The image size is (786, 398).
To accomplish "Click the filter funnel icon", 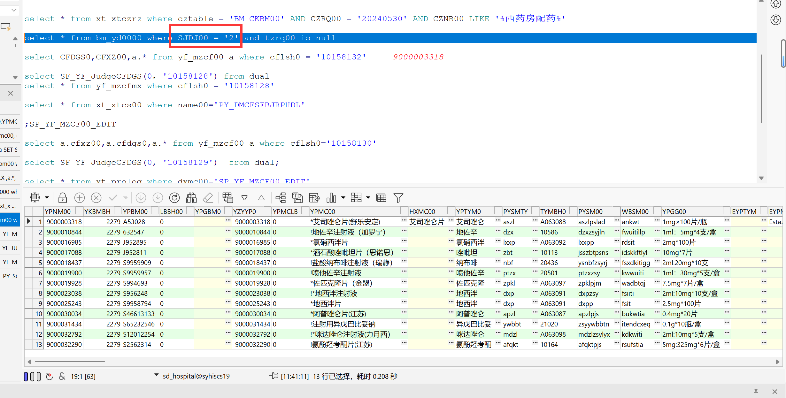I will 398,198.
